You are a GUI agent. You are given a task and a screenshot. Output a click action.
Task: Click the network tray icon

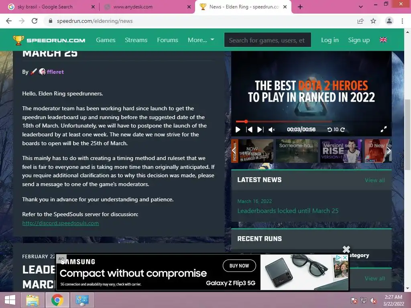pos(364,300)
